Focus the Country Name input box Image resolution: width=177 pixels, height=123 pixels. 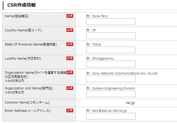tap(111, 36)
